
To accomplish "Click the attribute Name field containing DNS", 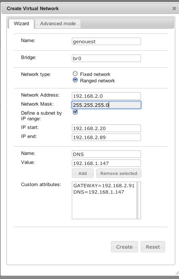I will tap(106, 154).
